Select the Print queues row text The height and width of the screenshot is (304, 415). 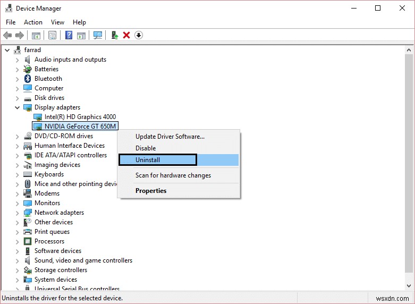pos(52,232)
